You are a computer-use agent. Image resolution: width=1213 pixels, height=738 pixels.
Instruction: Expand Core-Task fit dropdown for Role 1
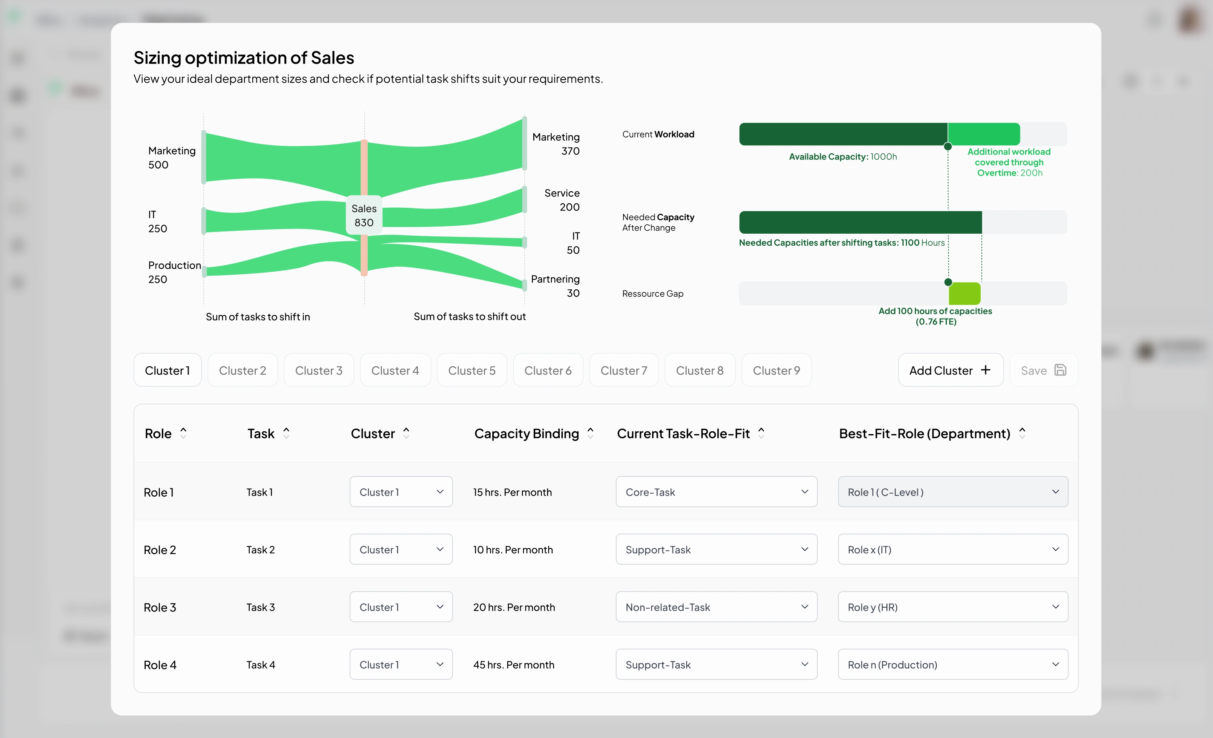[x=716, y=492]
